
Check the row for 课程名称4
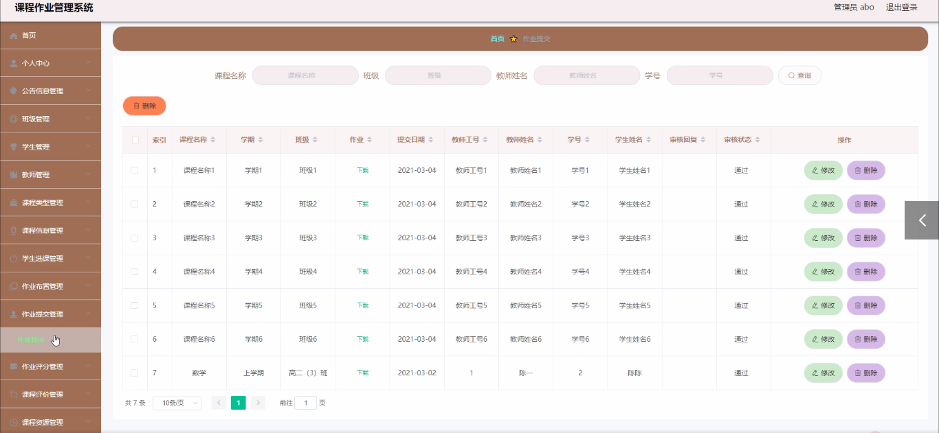point(135,272)
